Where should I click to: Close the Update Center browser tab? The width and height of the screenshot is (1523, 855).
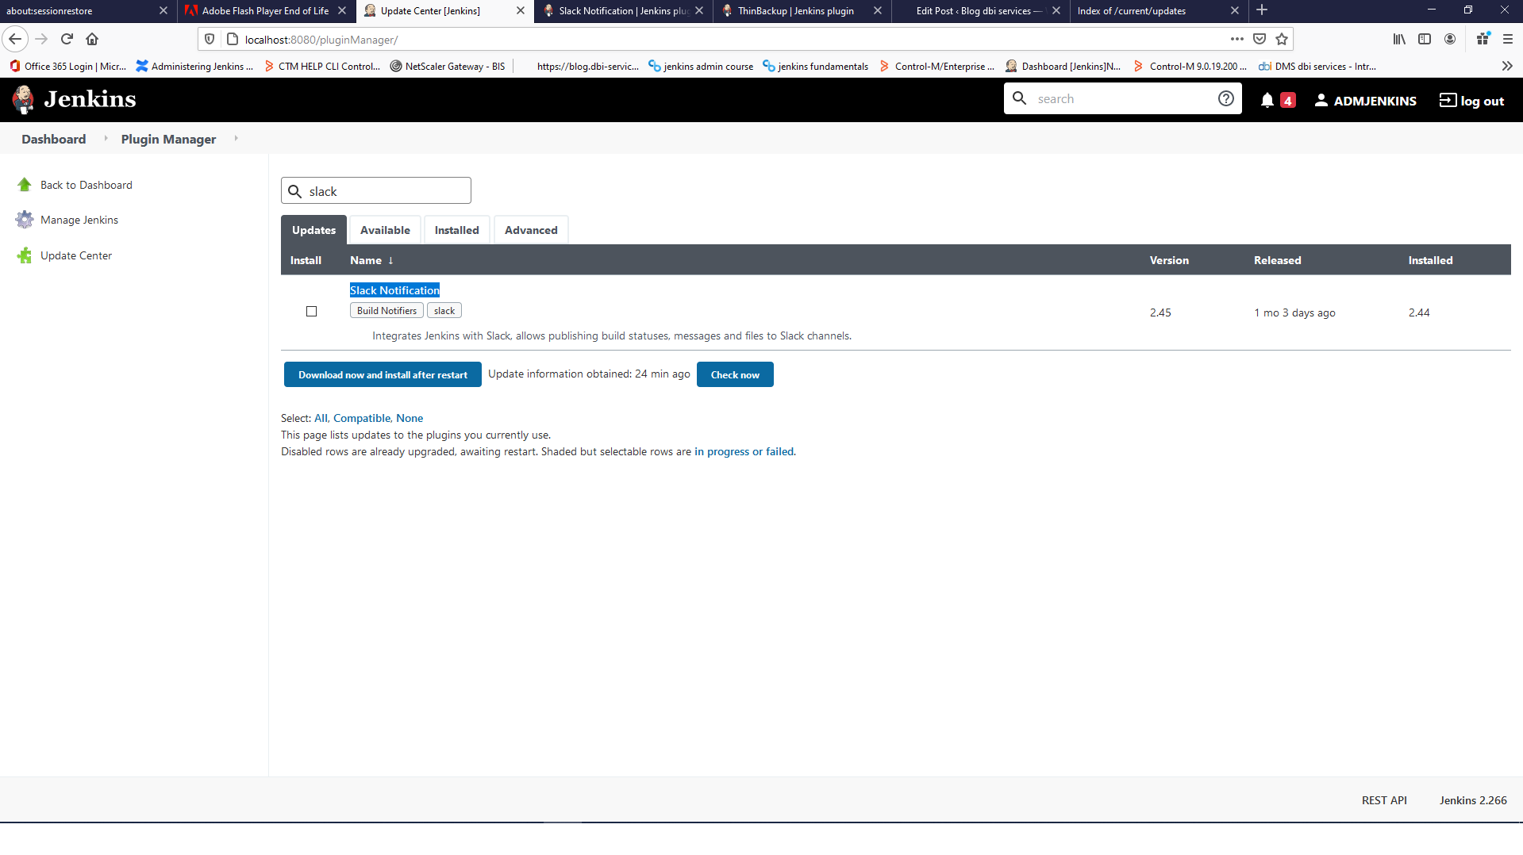point(521,11)
